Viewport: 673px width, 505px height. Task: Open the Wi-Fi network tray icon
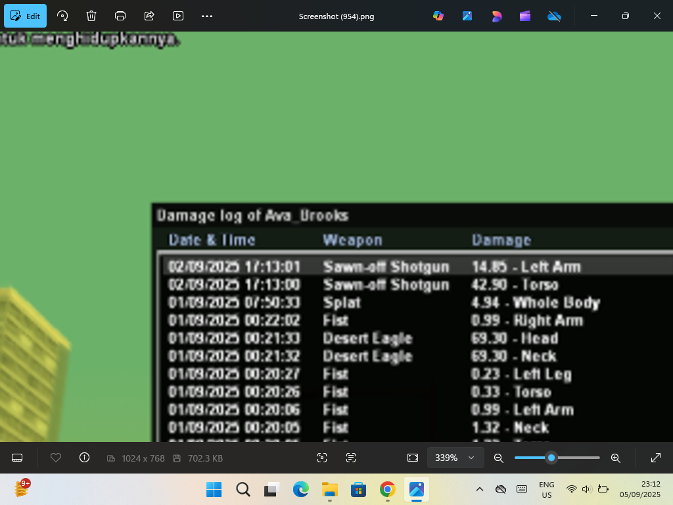(x=571, y=489)
